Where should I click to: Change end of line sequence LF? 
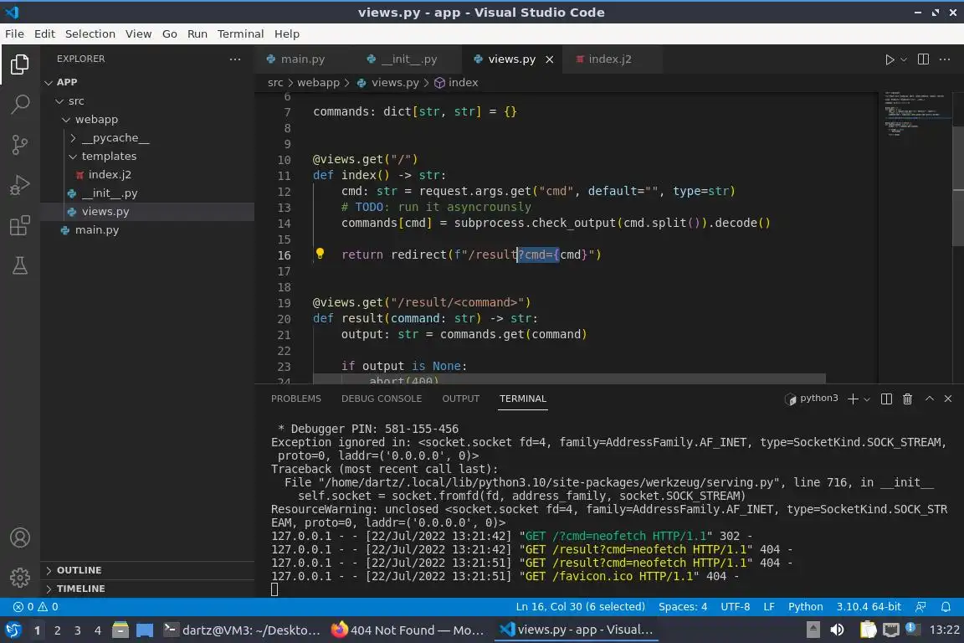coord(768,607)
